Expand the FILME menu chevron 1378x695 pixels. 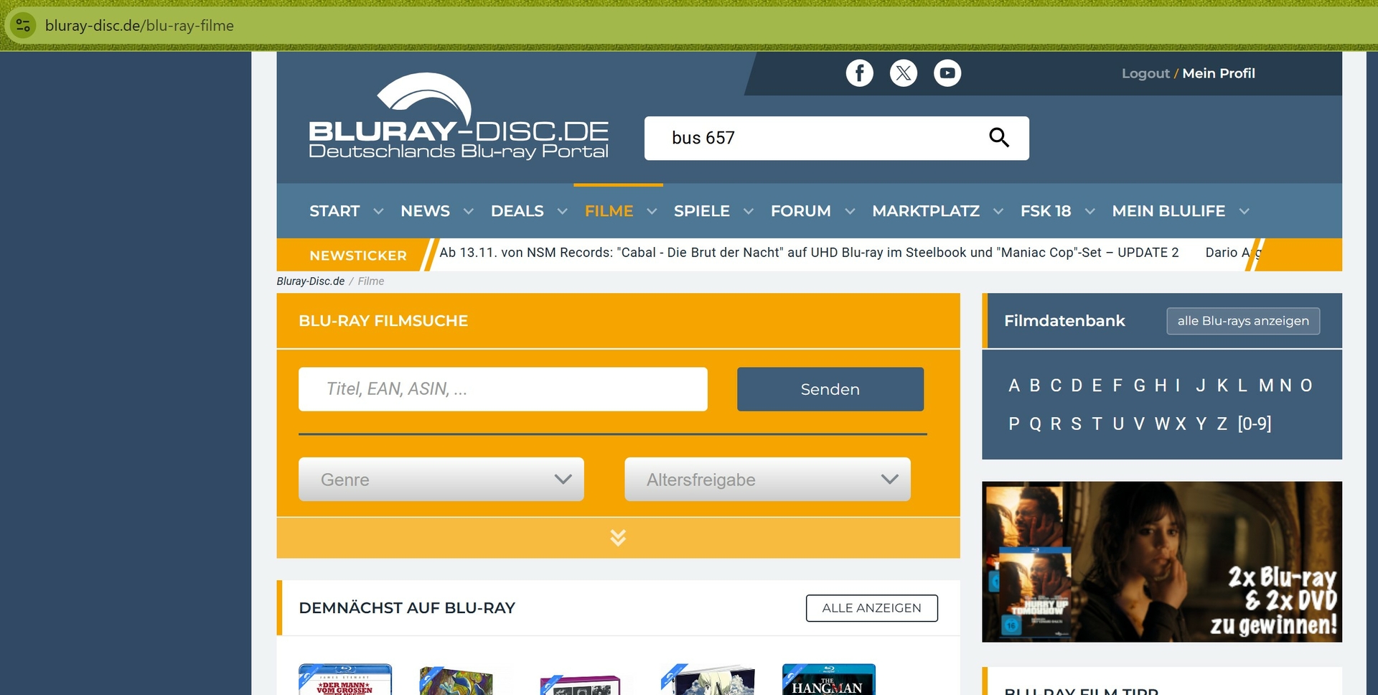pyautogui.click(x=652, y=212)
